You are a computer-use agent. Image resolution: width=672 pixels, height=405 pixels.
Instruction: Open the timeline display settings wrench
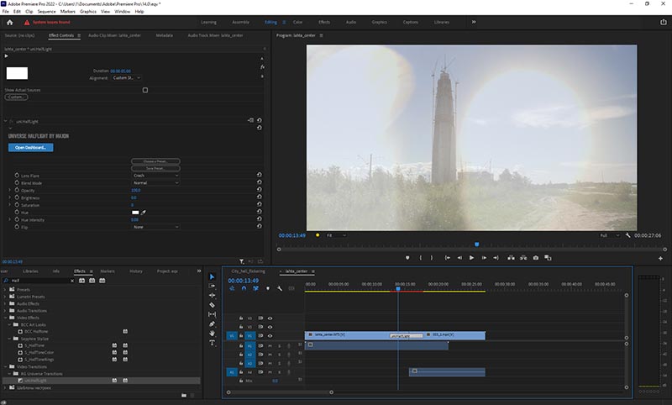pyautogui.click(x=280, y=288)
